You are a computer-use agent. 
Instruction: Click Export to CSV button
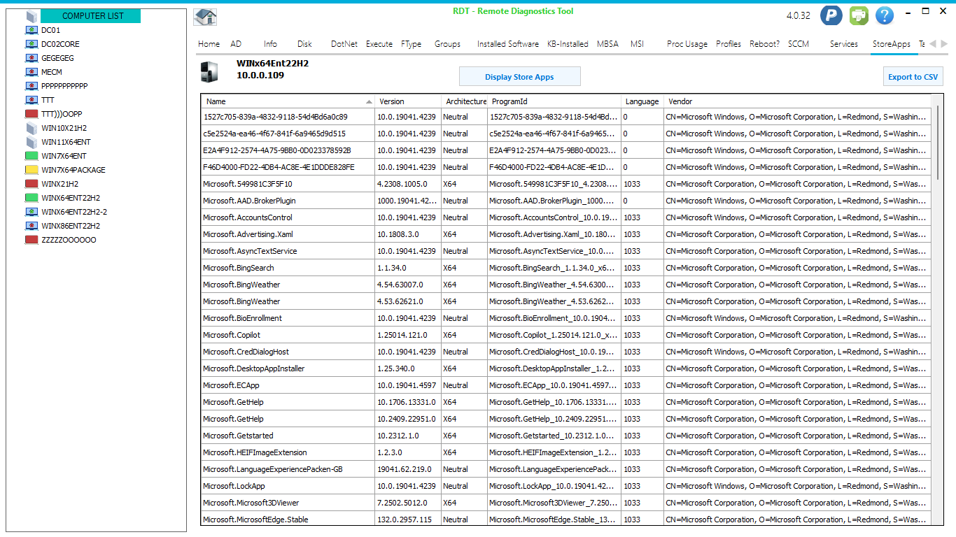coord(913,77)
